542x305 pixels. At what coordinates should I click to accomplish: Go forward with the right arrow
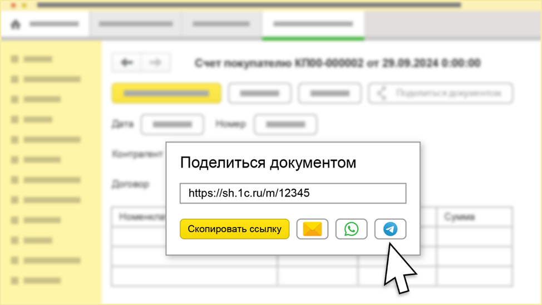[x=155, y=63]
